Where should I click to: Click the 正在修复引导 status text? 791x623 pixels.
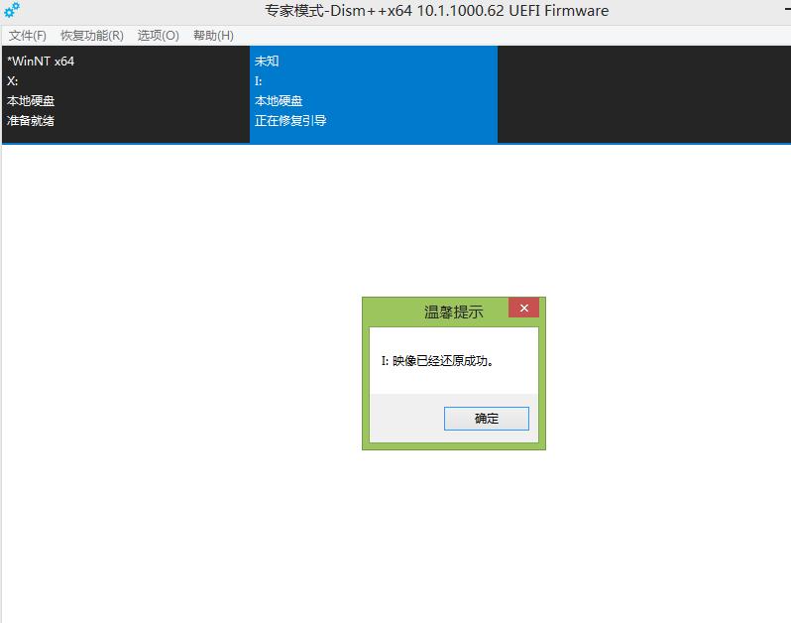tap(290, 121)
